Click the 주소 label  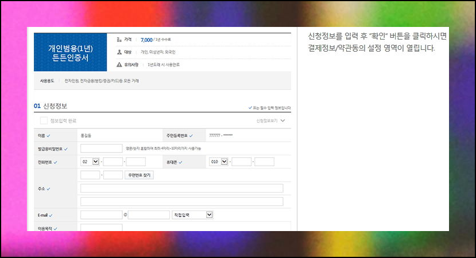[41, 189]
